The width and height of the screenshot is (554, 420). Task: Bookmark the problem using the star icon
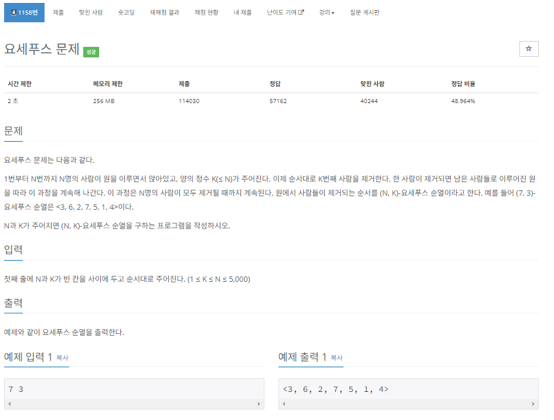[528, 49]
